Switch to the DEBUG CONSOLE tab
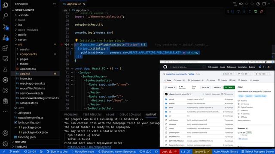Viewport: 275px width, 154px height. (130, 115)
